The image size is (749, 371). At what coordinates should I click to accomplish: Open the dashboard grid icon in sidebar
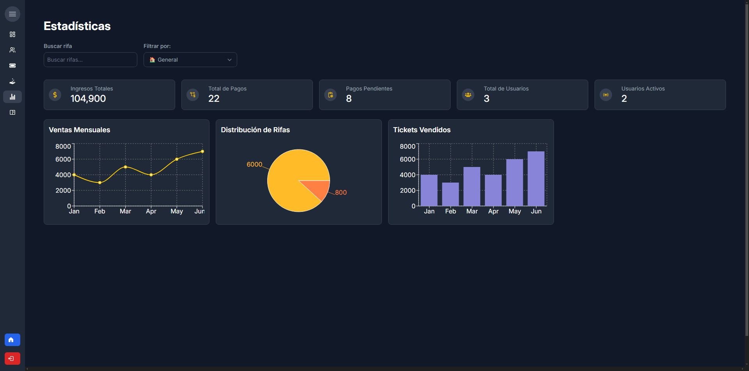pos(12,34)
